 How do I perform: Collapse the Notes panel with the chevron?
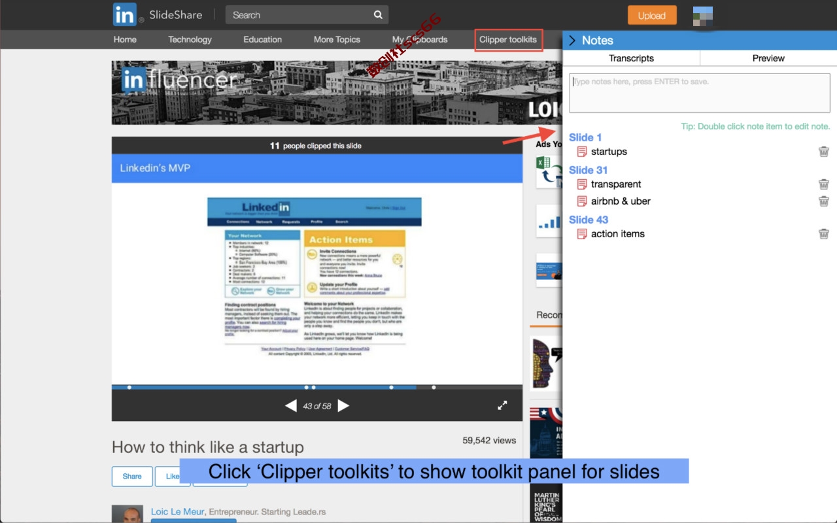(x=572, y=41)
